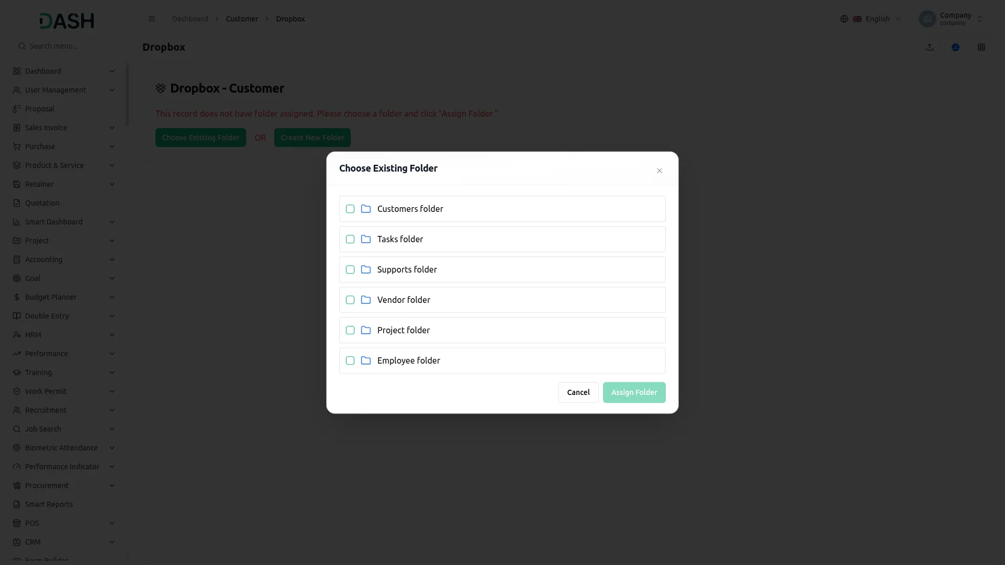The height and width of the screenshot is (565, 1005).
Task: Click the Job Search magnifier icon
Action: point(17,429)
